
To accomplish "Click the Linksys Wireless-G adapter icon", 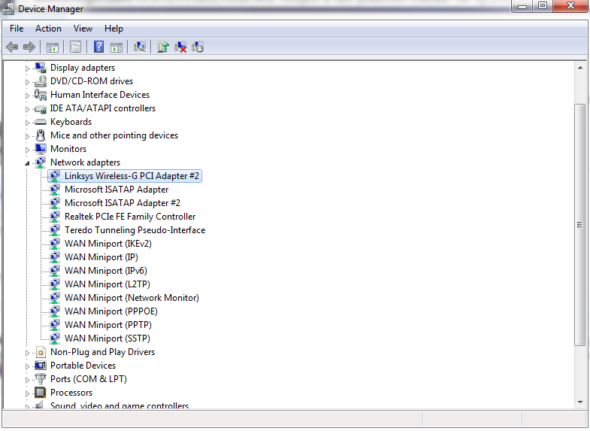I will pyautogui.click(x=55, y=176).
